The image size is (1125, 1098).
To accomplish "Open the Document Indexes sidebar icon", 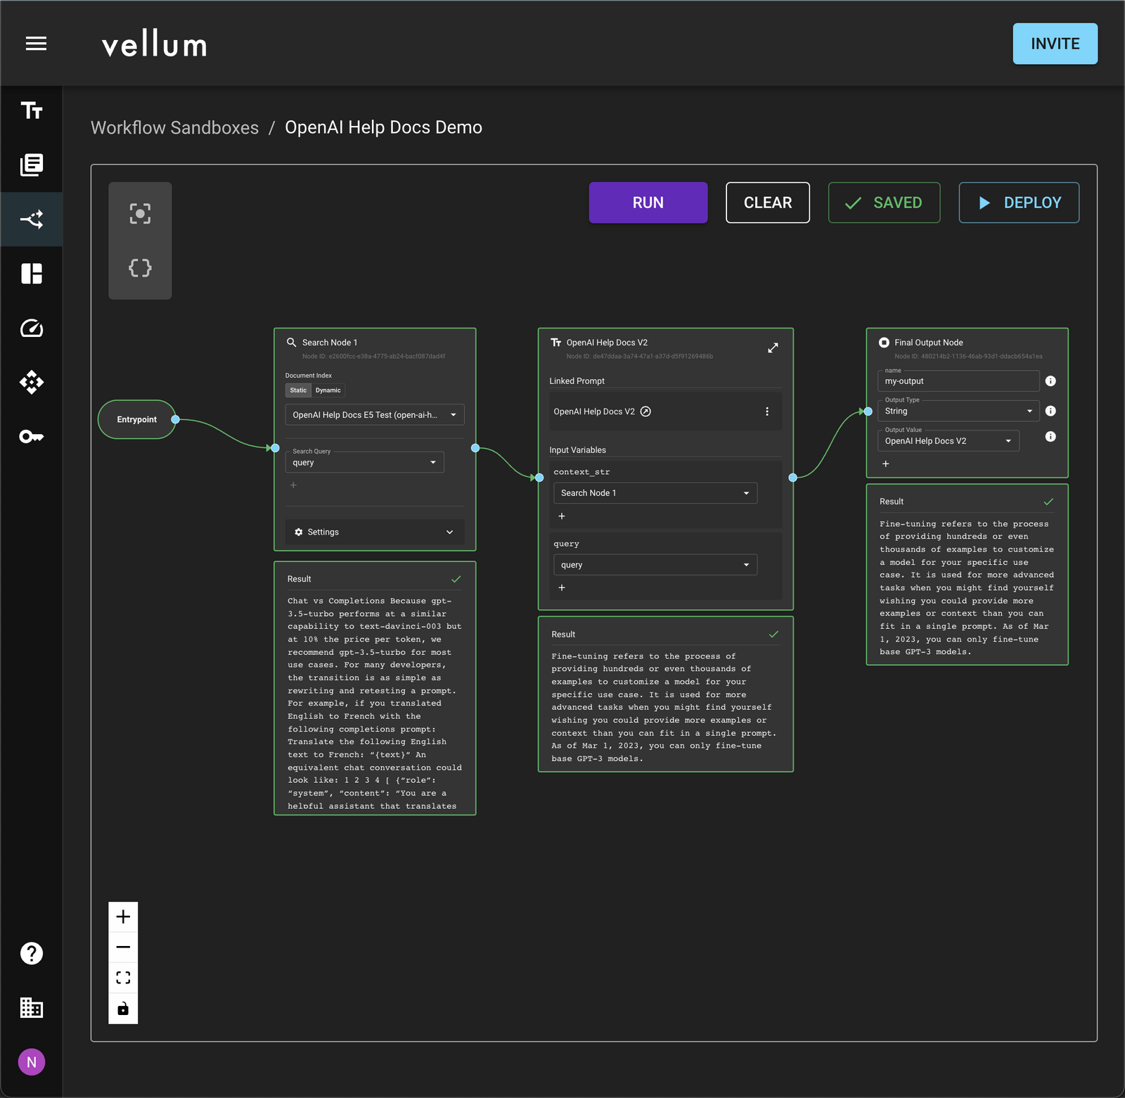I will [x=32, y=165].
